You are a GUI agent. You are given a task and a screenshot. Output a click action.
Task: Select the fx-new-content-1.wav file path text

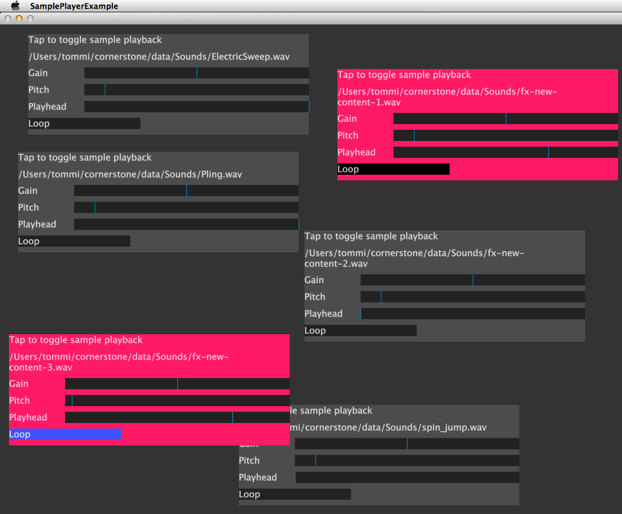tap(447, 97)
